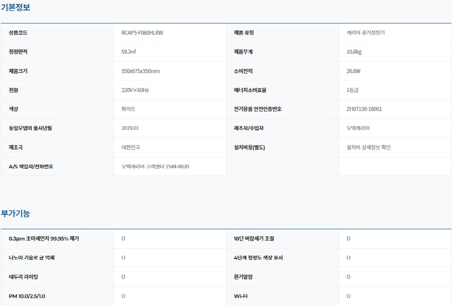Select safety certification number ZH07138-18001
This screenshot has height=305, width=452.
(x=364, y=109)
